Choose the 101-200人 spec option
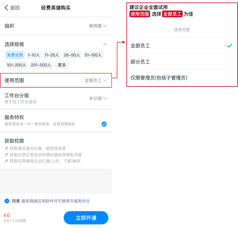238x229 pixels. point(16,65)
